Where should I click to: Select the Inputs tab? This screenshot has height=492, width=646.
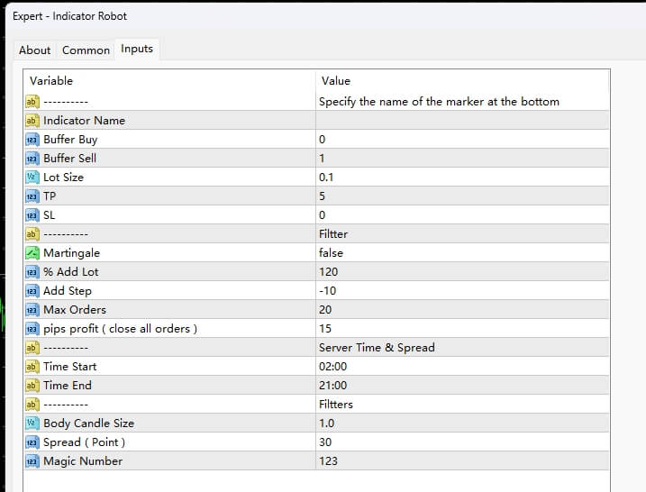(x=137, y=49)
